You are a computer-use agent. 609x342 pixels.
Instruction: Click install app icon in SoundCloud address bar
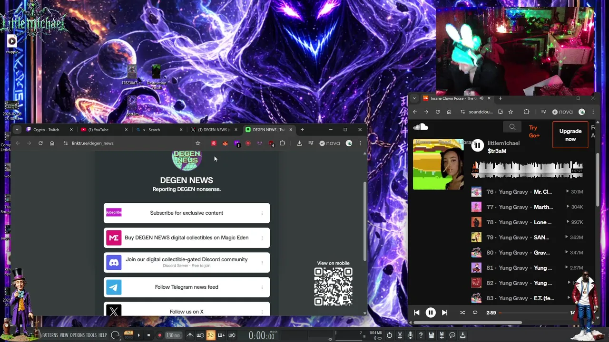500,112
